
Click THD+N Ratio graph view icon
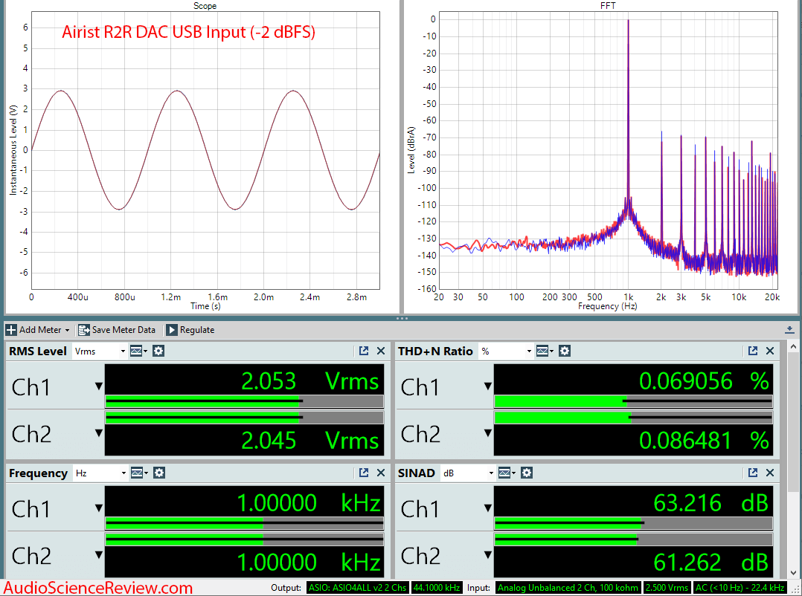click(x=545, y=351)
